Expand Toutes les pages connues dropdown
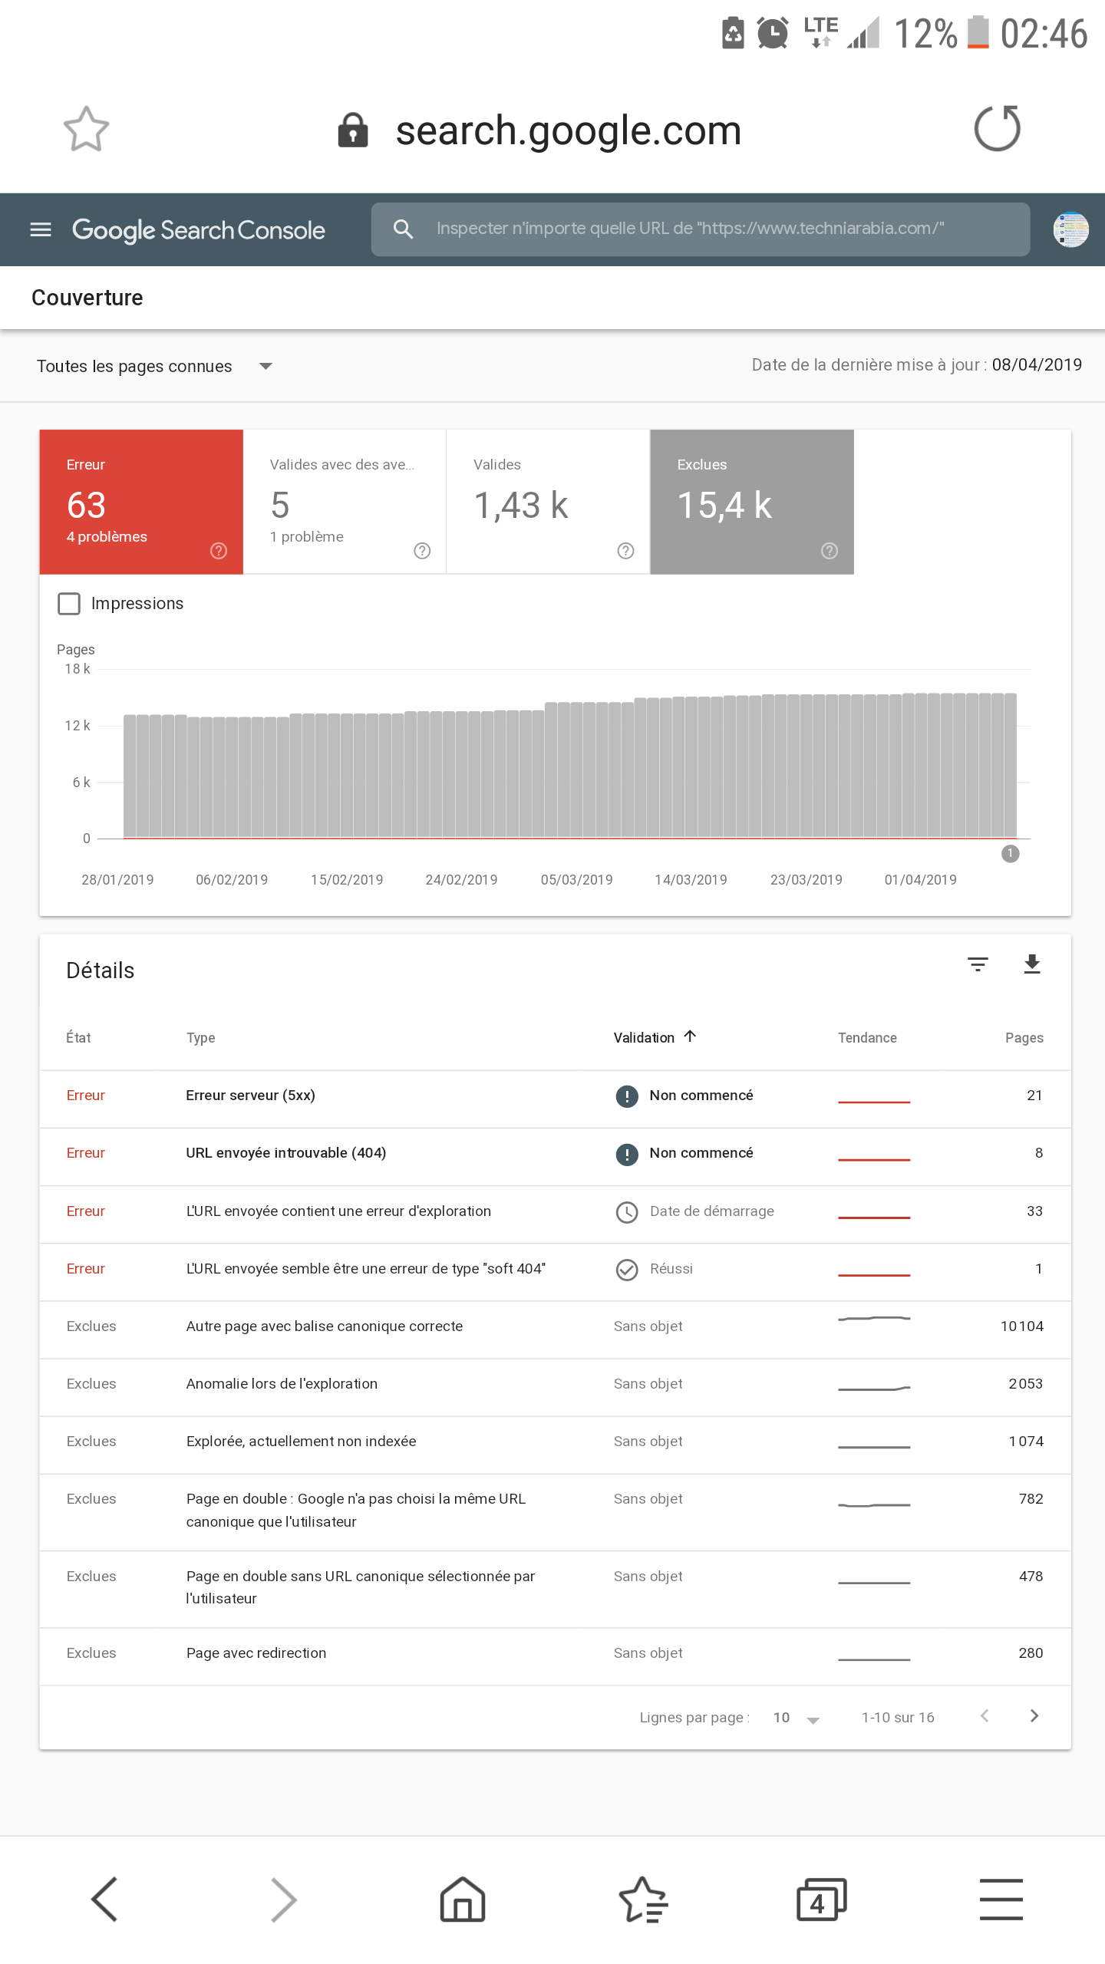 [x=154, y=367]
